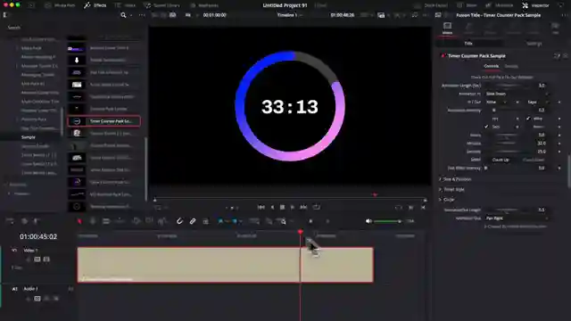This screenshot has width=571, height=321.
Task: Adjust the Hours slider
Action: point(507,135)
